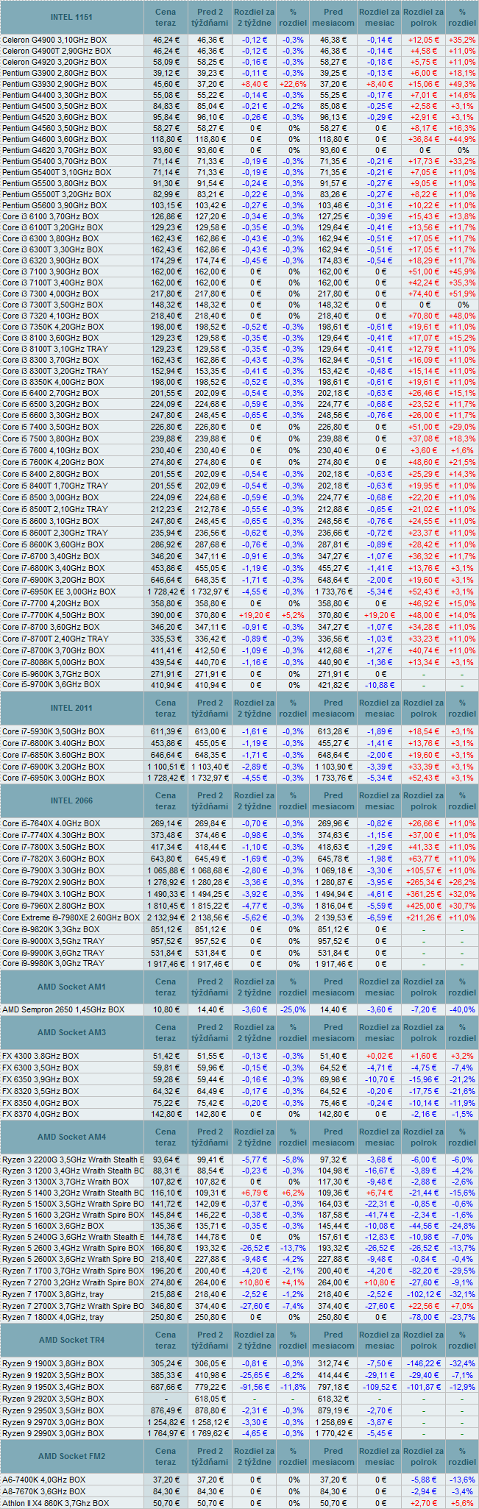Click the -102,12 € cell in Ryzen 7 1700X row

[424, 1293]
